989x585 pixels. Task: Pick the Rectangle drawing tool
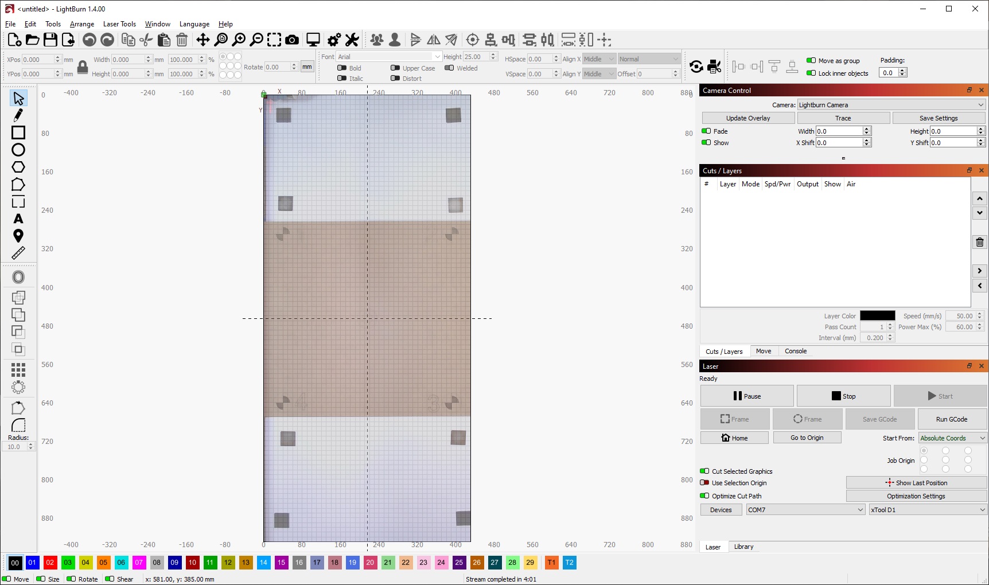click(x=18, y=132)
